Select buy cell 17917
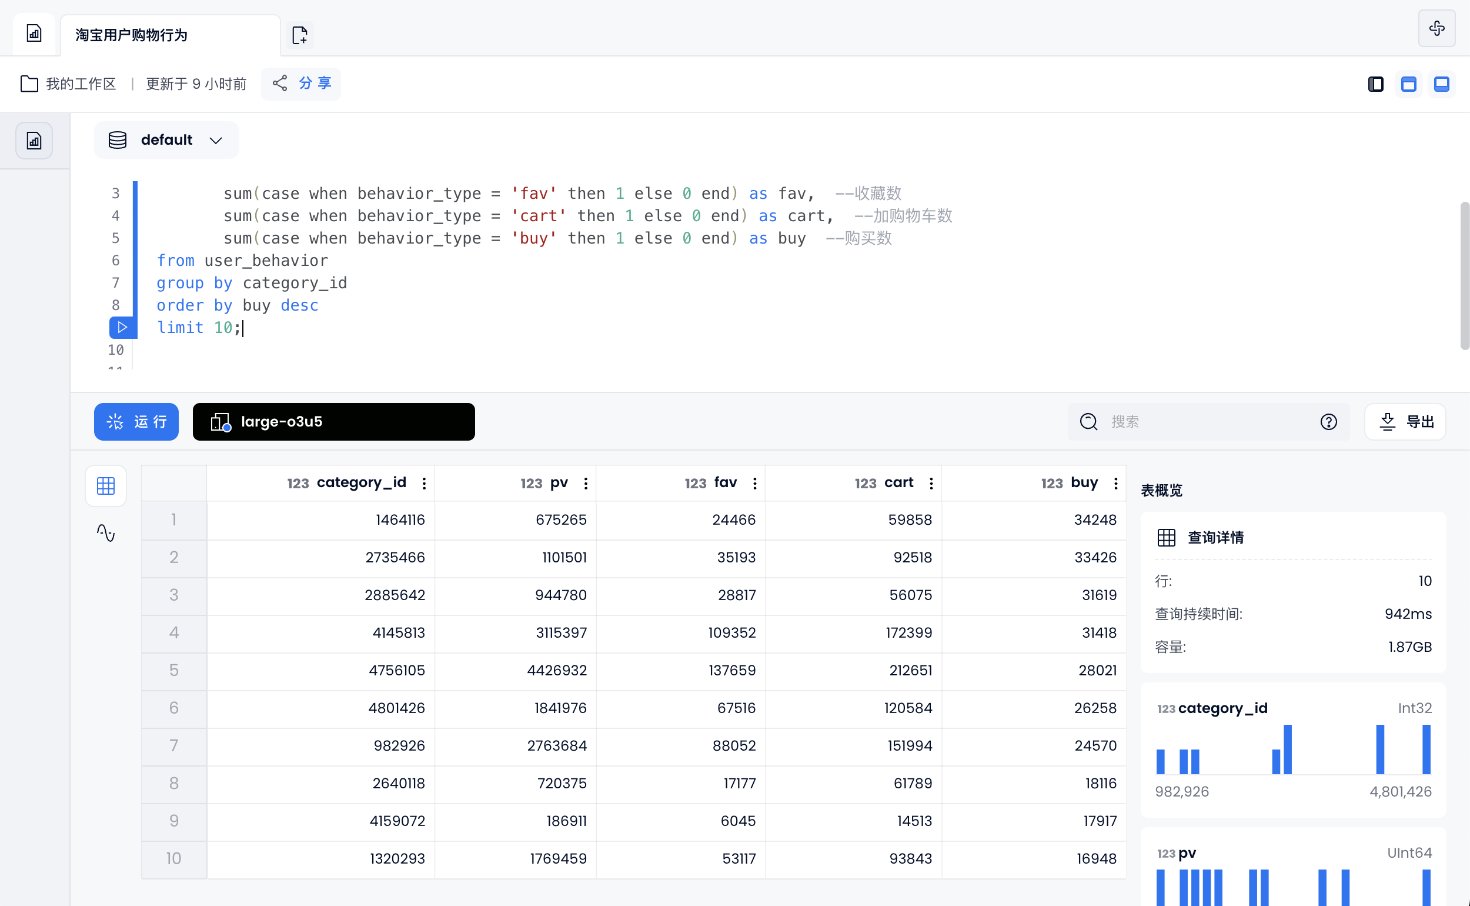Viewport: 1470px width, 906px height. coord(1034,821)
